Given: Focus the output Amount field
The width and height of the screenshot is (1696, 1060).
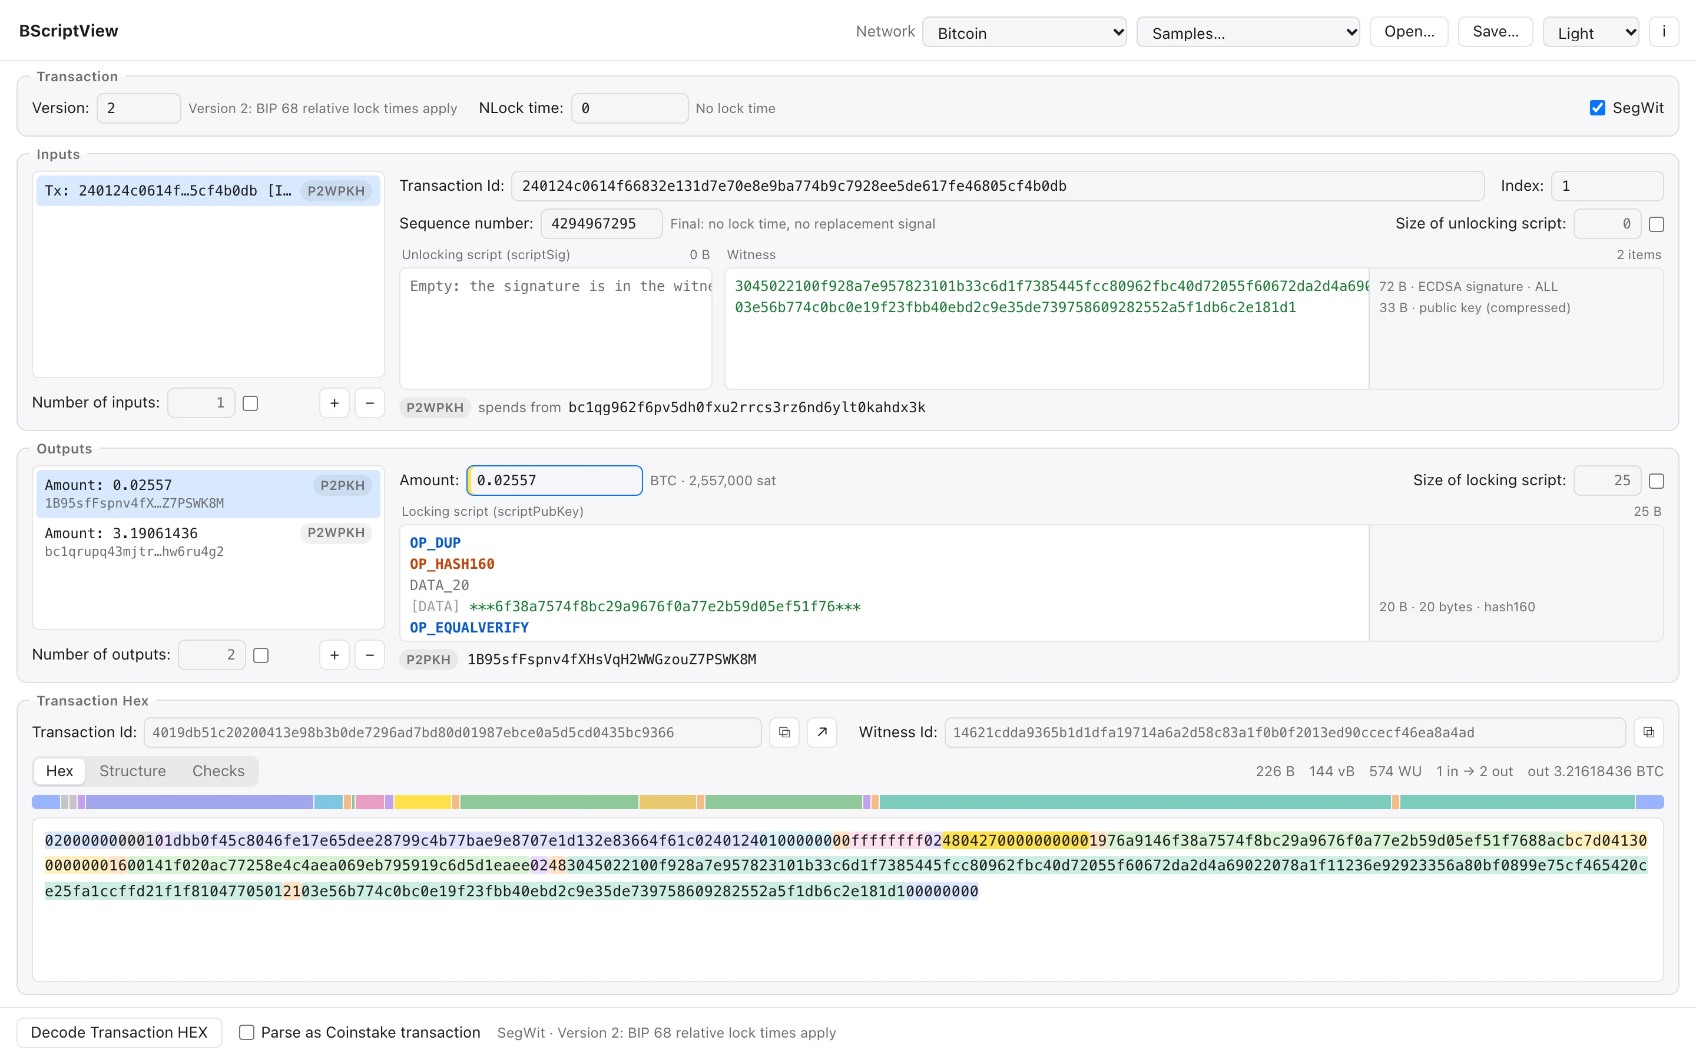Looking at the screenshot, I should 554,480.
